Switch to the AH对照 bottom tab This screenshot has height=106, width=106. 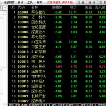77,105
